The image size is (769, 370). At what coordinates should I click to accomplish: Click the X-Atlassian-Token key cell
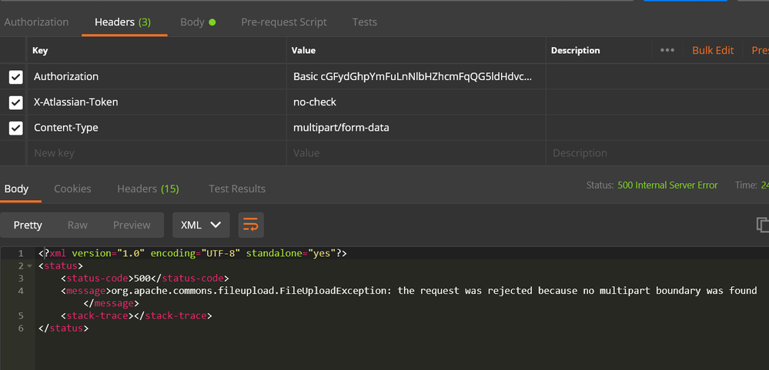coord(156,102)
